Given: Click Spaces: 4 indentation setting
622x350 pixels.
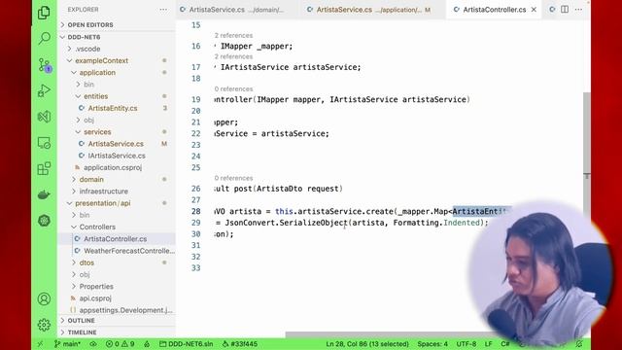Looking at the screenshot, I should 432,344.
